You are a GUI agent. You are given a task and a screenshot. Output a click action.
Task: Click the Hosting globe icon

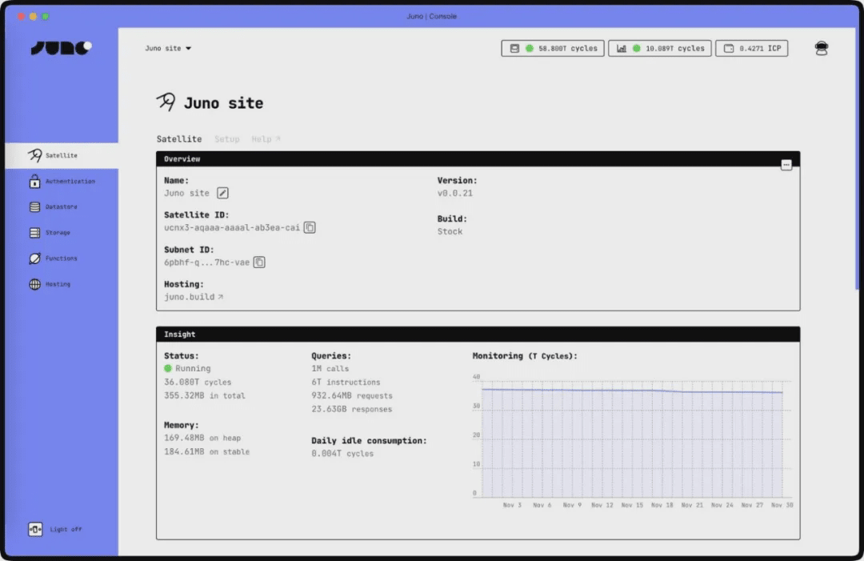(34, 284)
